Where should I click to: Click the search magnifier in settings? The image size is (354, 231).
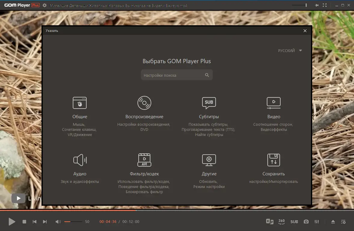[207, 75]
